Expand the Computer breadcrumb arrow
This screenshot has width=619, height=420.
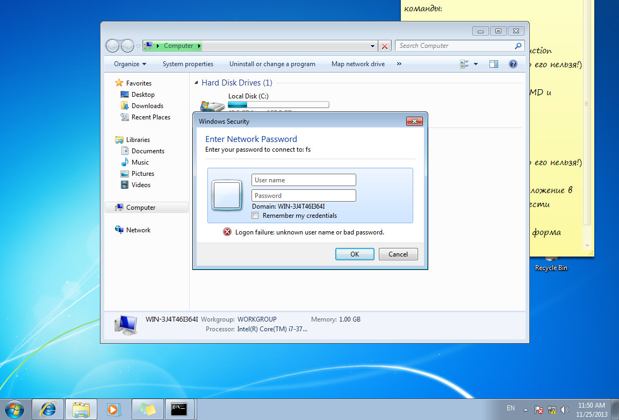pyautogui.click(x=199, y=46)
